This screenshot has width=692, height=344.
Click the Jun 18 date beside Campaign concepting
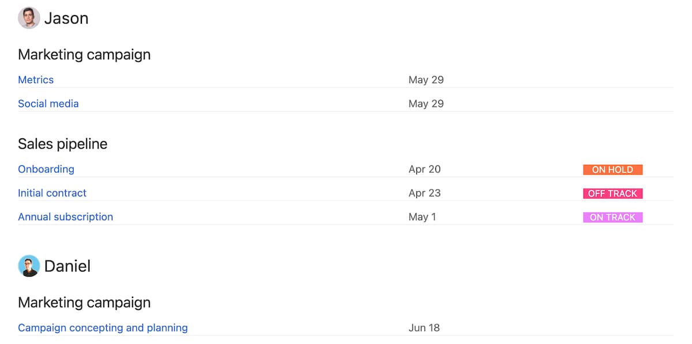point(424,327)
